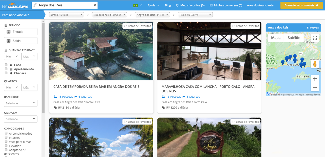Click the Entrada date field
325x157 pixels.
pos(21,32)
